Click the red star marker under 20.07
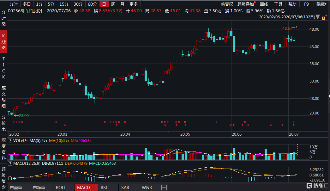 (x=294, y=125)
